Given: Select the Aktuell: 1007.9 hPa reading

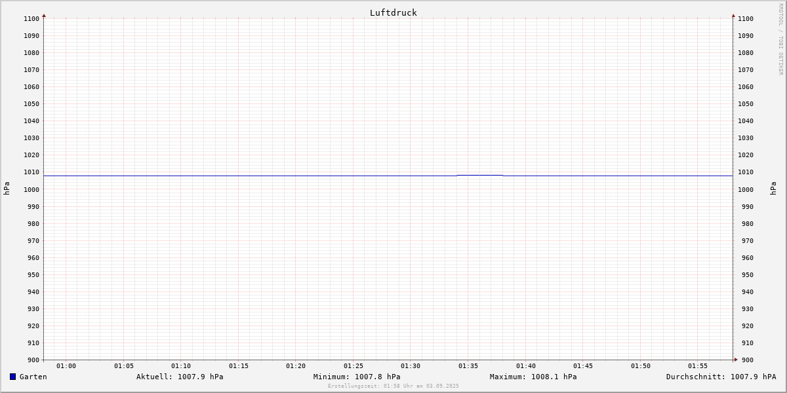Looking at the screenshot, I should [180, 377].
